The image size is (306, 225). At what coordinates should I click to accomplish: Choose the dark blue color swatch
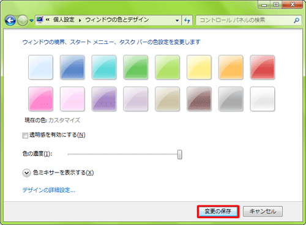click(72, 67)
